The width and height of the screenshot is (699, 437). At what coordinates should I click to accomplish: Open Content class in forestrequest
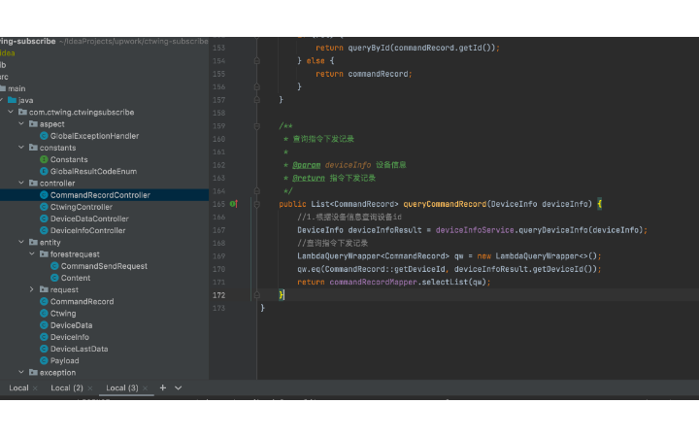click(x=76, y=278)
